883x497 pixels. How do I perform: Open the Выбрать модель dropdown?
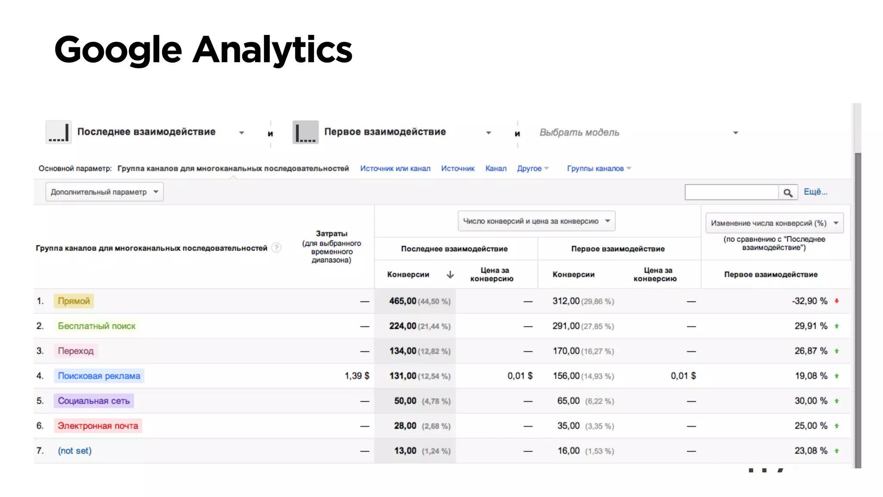[736, 133]
